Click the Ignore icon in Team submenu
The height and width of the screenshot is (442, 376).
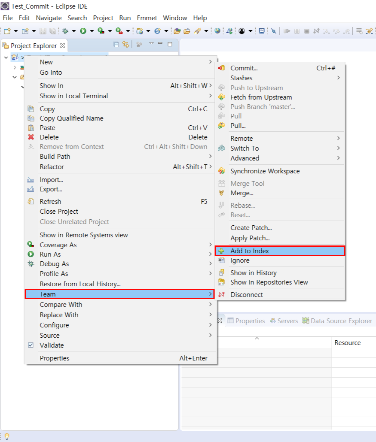tap(222, 260)
